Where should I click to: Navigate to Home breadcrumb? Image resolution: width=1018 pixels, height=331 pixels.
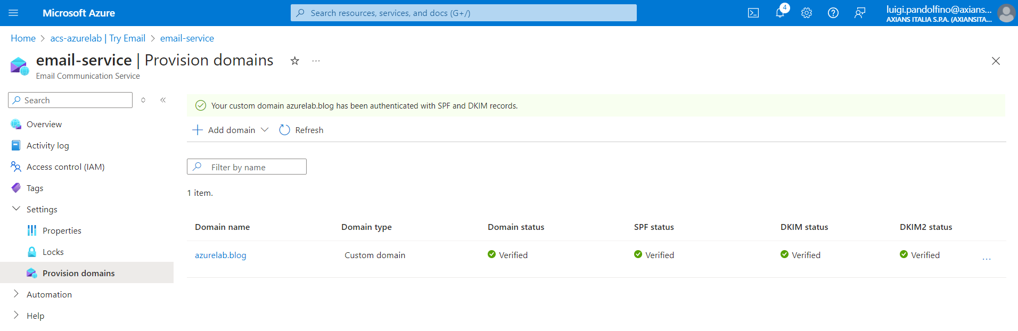pos(23,38)
